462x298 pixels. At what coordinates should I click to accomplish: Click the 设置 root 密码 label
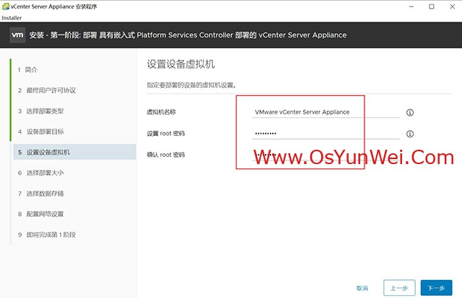point(165,133)
